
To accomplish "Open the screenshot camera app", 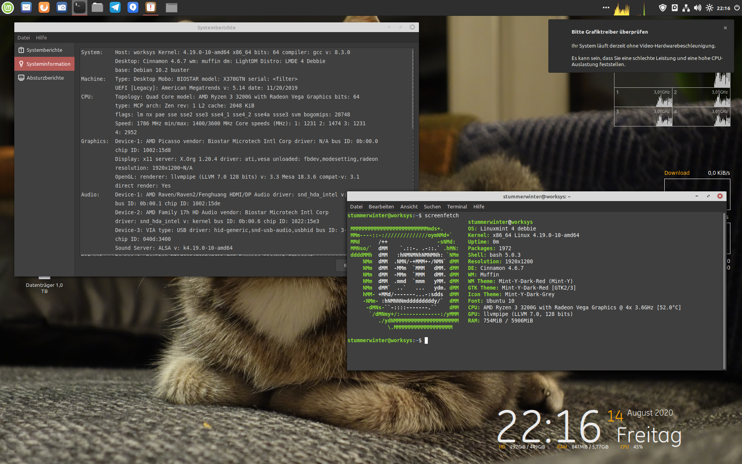I will point(62,7).
